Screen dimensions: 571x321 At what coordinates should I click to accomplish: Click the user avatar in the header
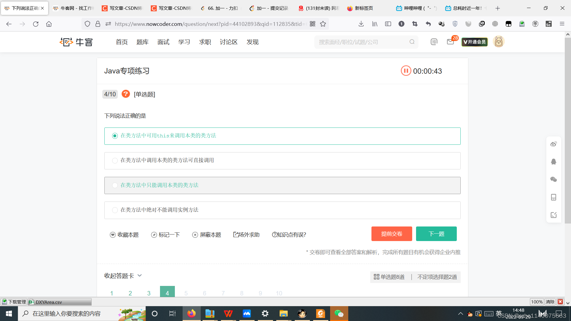click(x=499, y=42)
